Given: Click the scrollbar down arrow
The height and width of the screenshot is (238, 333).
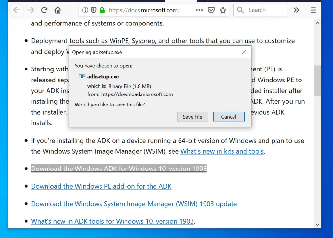Looking at the screenshot, I should pos(317,225).
